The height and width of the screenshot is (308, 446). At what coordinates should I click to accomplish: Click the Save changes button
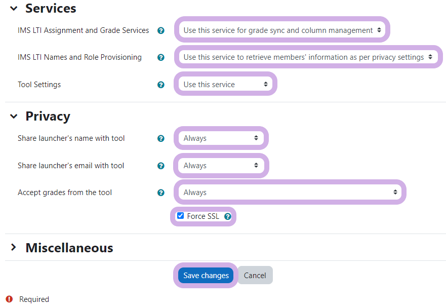click(x=206, y=276)
